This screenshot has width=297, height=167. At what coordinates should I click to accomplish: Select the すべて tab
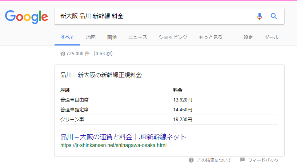67,37
